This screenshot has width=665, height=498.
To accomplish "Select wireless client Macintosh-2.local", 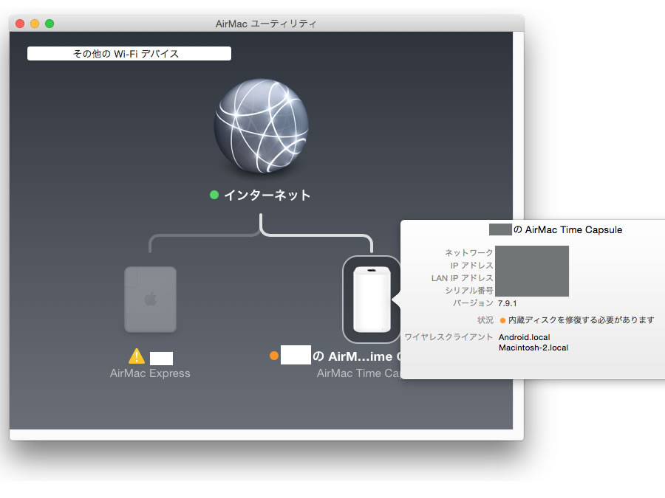I will pos(533,347).
